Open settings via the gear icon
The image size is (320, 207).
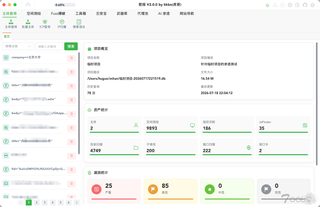(290, 5)
